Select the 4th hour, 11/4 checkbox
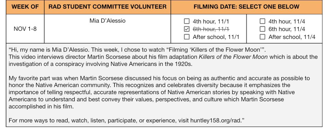The image size is (329, 128). (262, 21)
